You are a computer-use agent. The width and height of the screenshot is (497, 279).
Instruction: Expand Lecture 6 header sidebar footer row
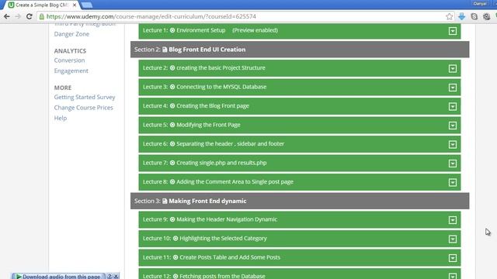(x=453, y=145)
